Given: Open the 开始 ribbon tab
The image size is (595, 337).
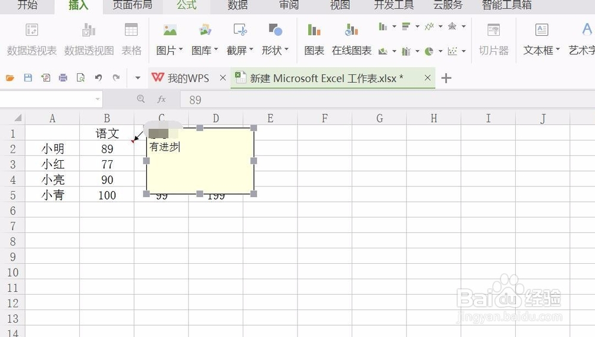Looking at the screenshot, I should point(27,5).
